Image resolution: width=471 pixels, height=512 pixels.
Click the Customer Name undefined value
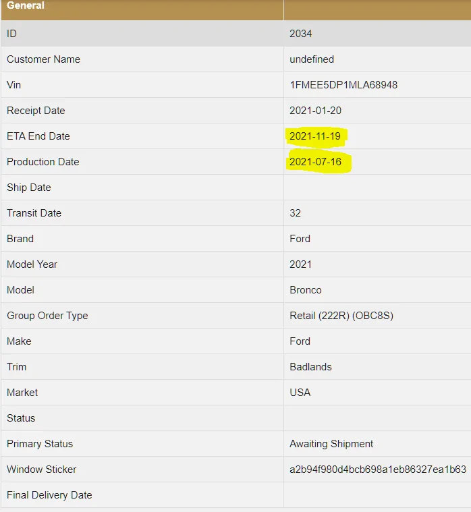[312, 59]
